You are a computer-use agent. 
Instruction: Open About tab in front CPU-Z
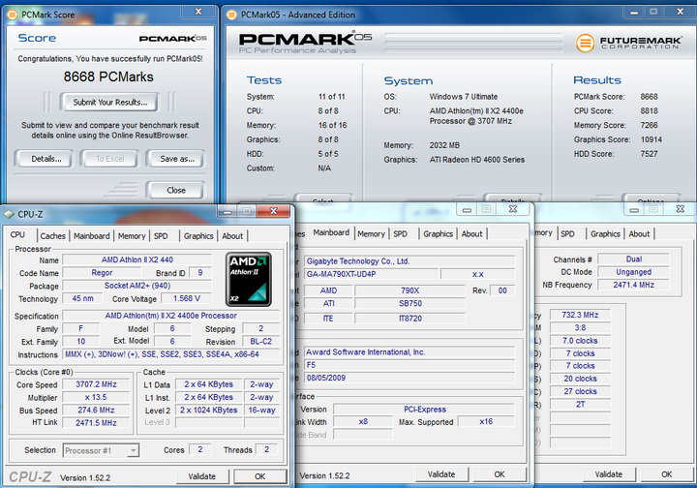point(232,236)
